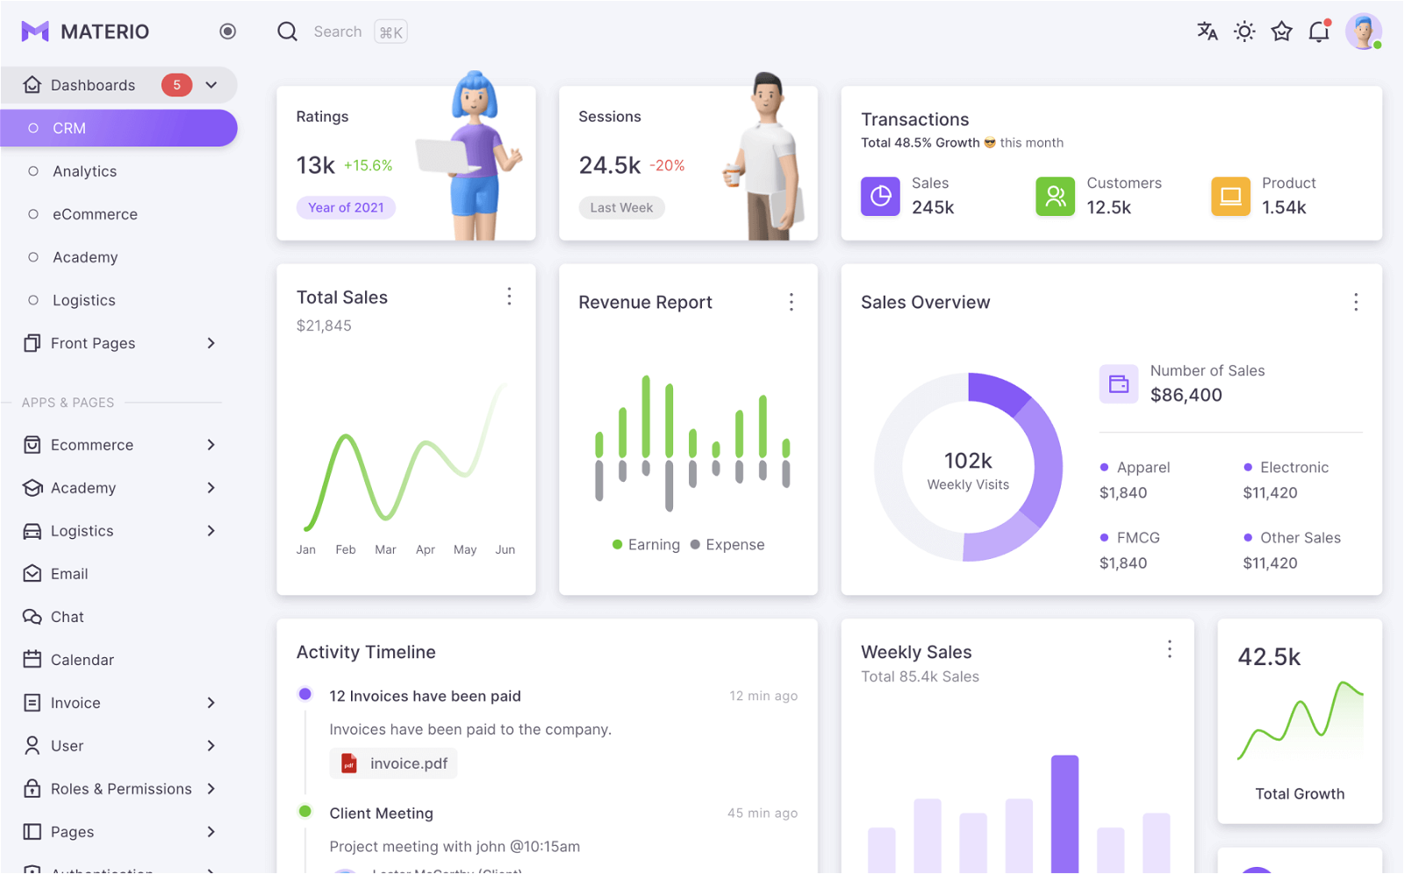Click the search magnifier icon
Viewport: 1404px width, 874px height.
pos(287,32)
